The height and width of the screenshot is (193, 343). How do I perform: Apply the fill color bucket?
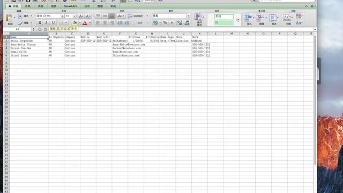point(74,23)
